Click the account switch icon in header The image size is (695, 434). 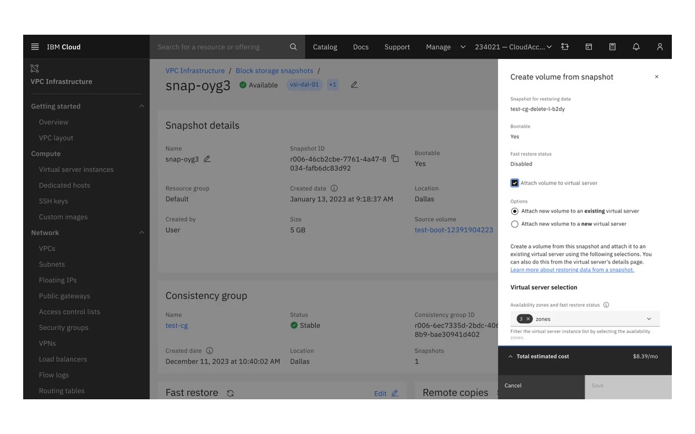click(565, 47)
